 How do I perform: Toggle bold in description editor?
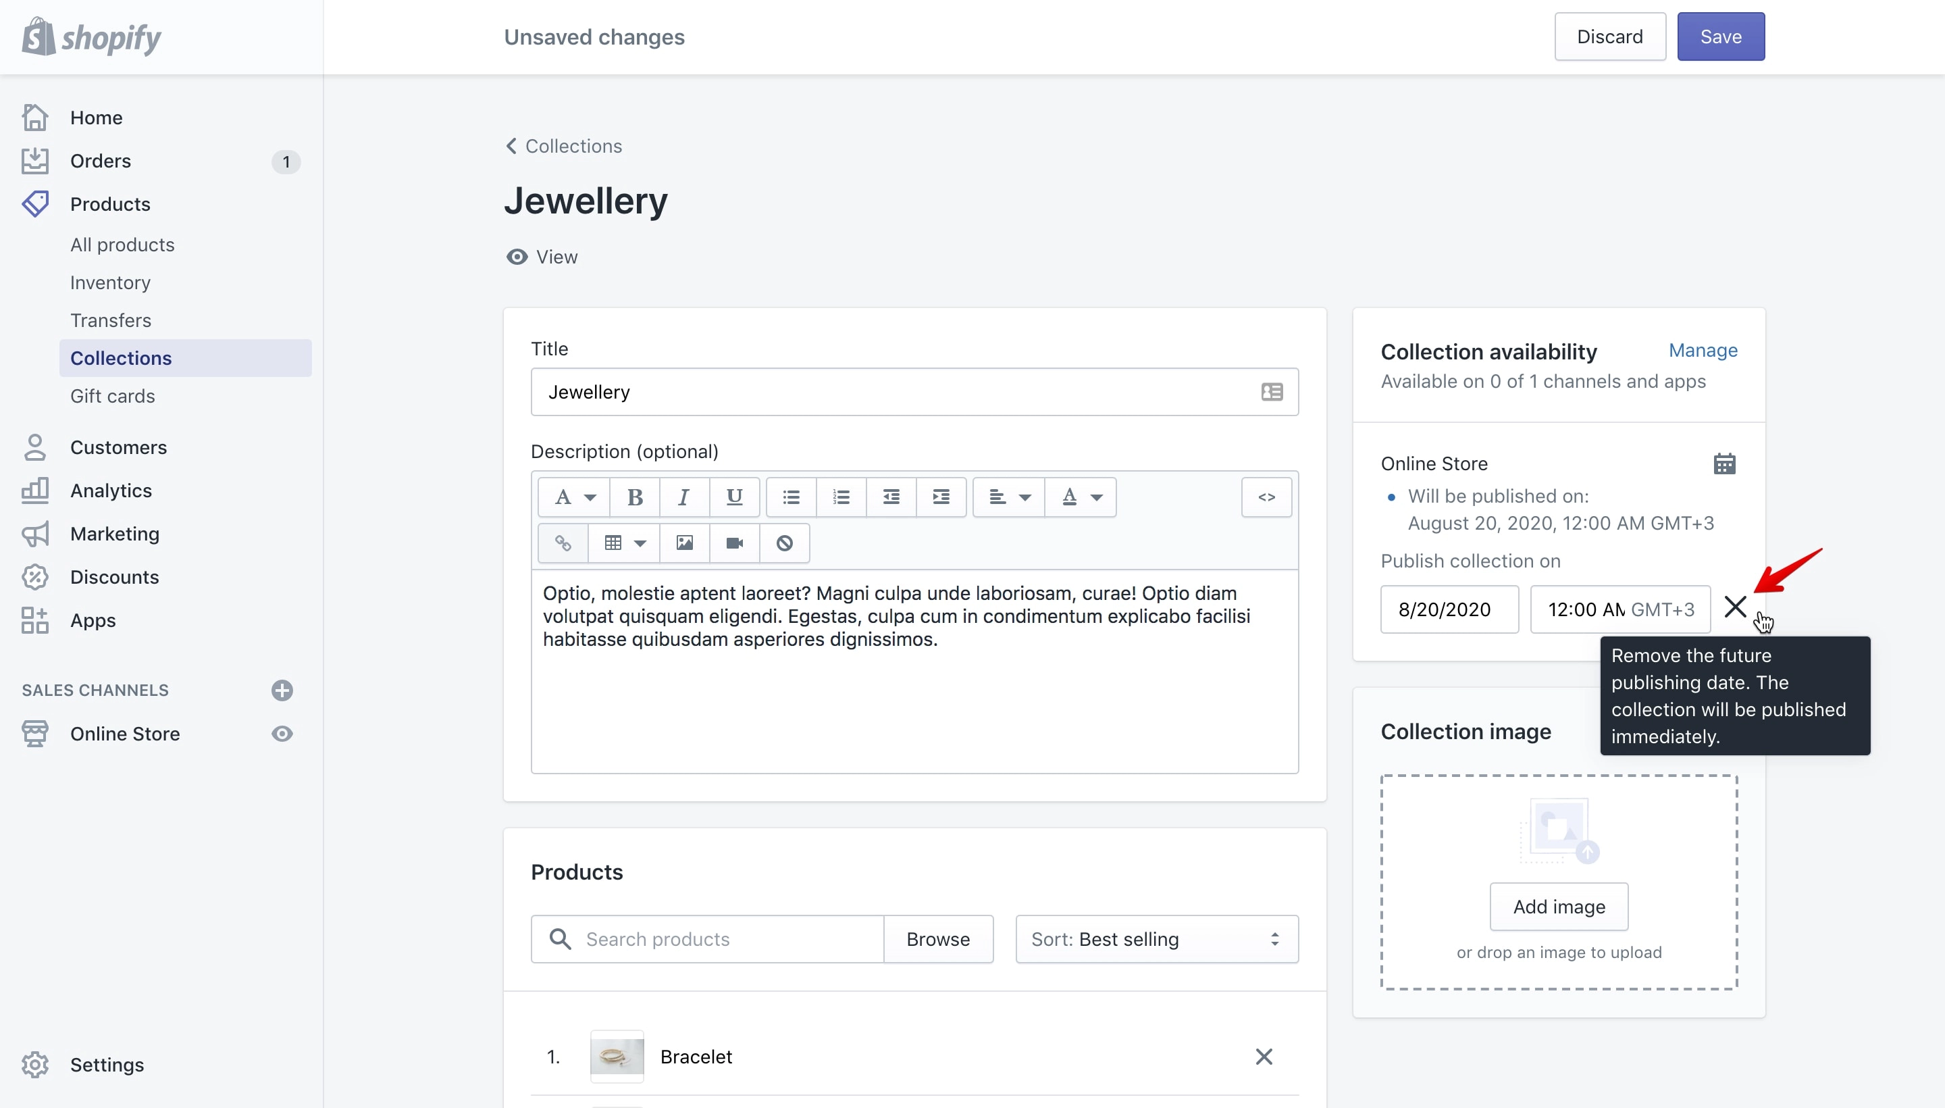pos(634,498)
